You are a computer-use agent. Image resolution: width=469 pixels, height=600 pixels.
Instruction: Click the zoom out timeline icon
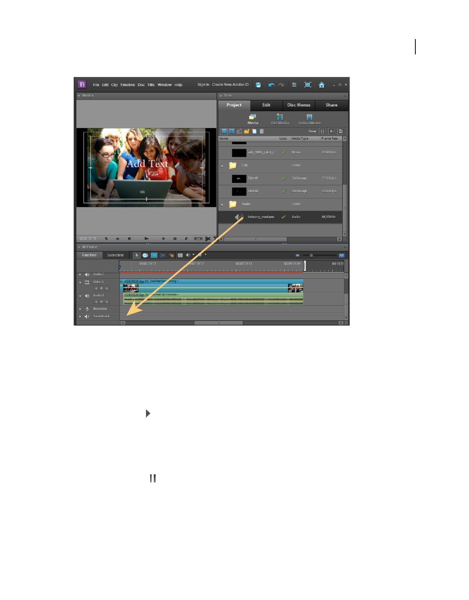click(x=297, y=255)
